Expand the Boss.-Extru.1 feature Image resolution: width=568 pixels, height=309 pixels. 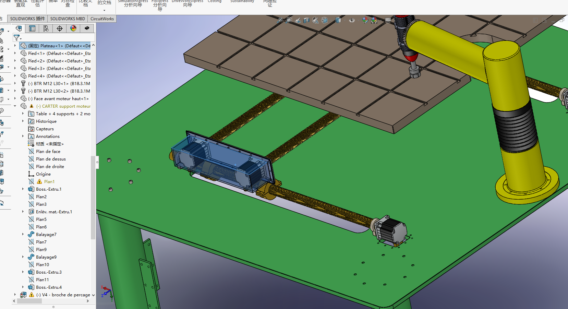coord(23,189)
